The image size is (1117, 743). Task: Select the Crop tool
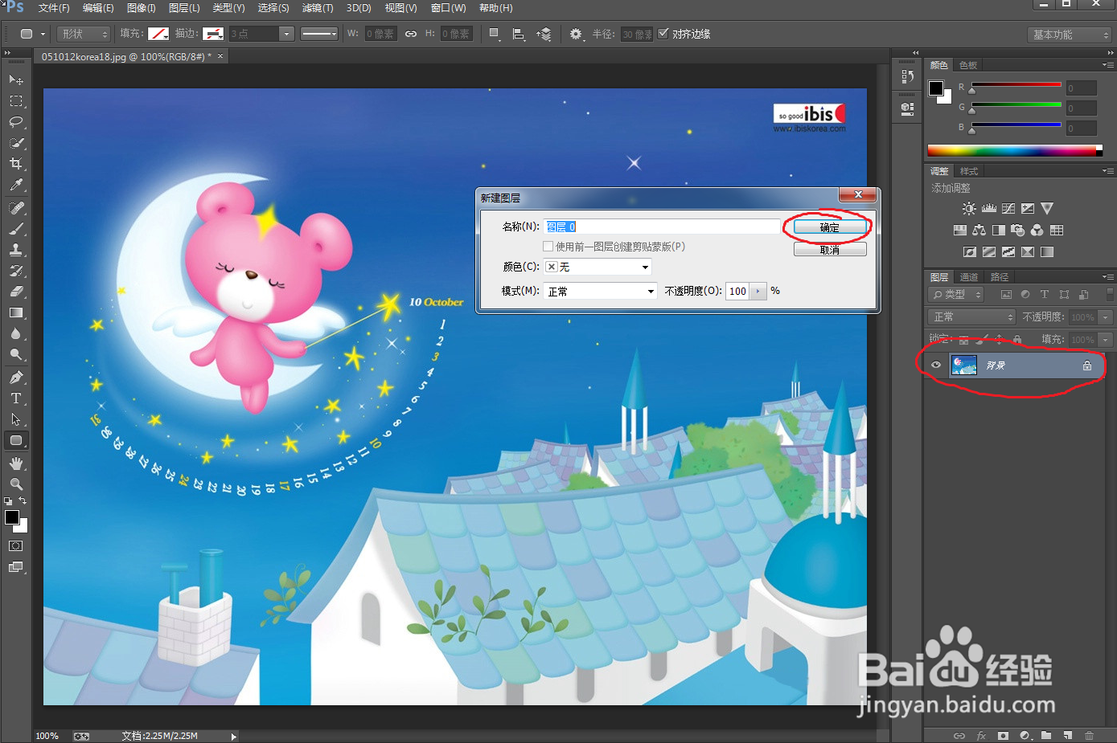15,164
